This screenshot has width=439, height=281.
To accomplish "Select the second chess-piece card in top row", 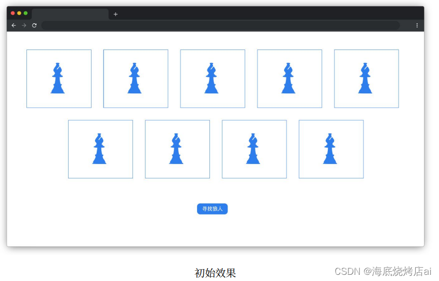I will [136, 79].
